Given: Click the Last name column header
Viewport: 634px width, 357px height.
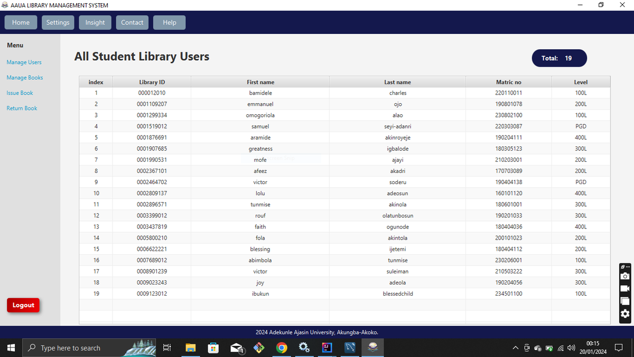Looking at the screenshot, I should coord(397,82).
